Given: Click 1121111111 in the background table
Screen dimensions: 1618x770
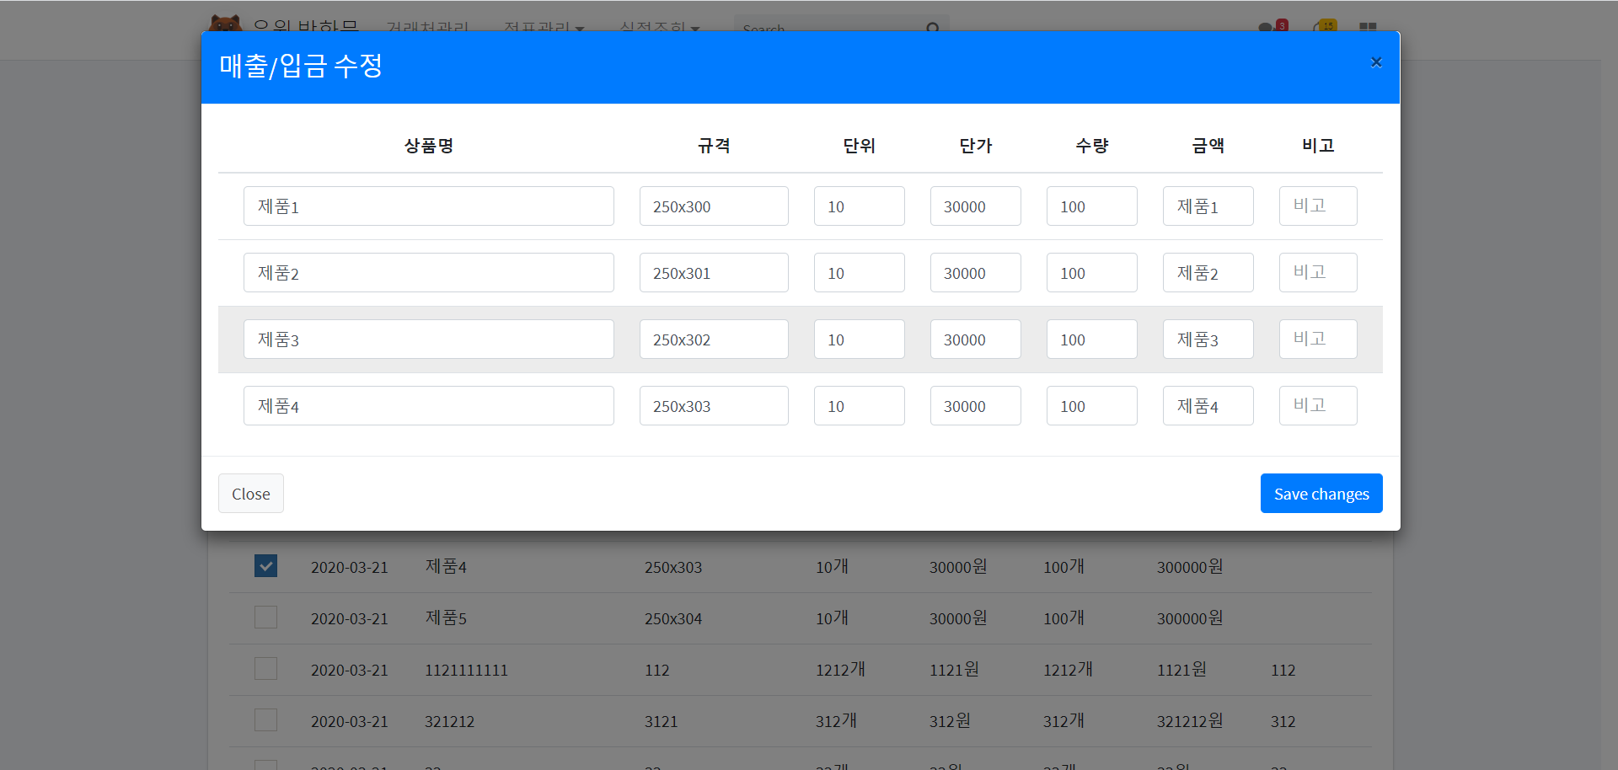Looking at the screenshot, I should [x=466, y=671].
